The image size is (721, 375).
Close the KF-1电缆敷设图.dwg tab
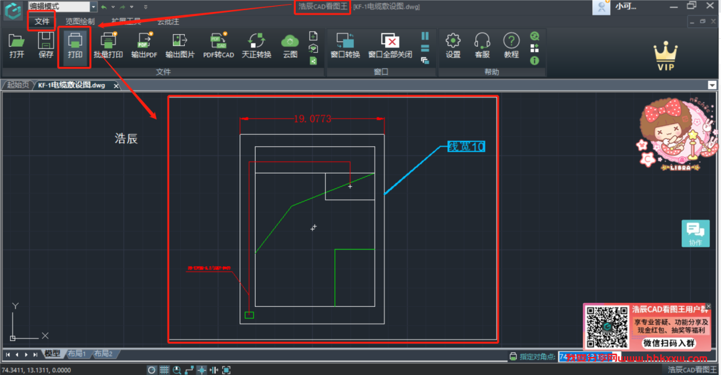[x=116, y=85]
